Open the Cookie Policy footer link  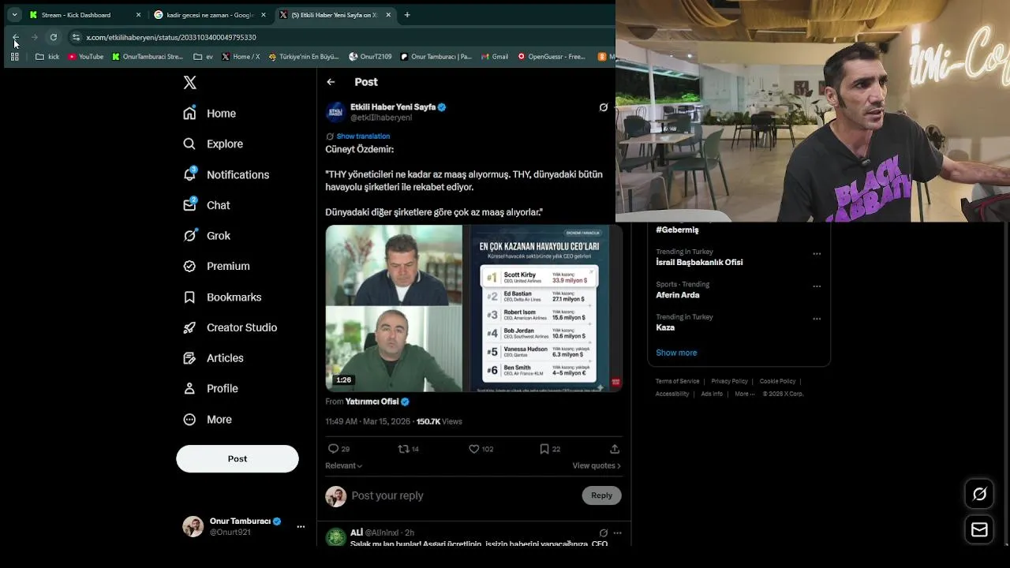click(x=777, y=381)
